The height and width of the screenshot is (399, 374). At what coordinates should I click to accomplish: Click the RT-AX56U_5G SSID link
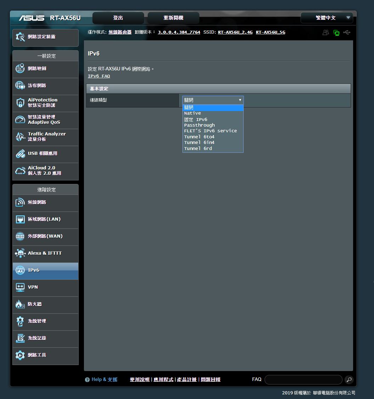point(271,32)
